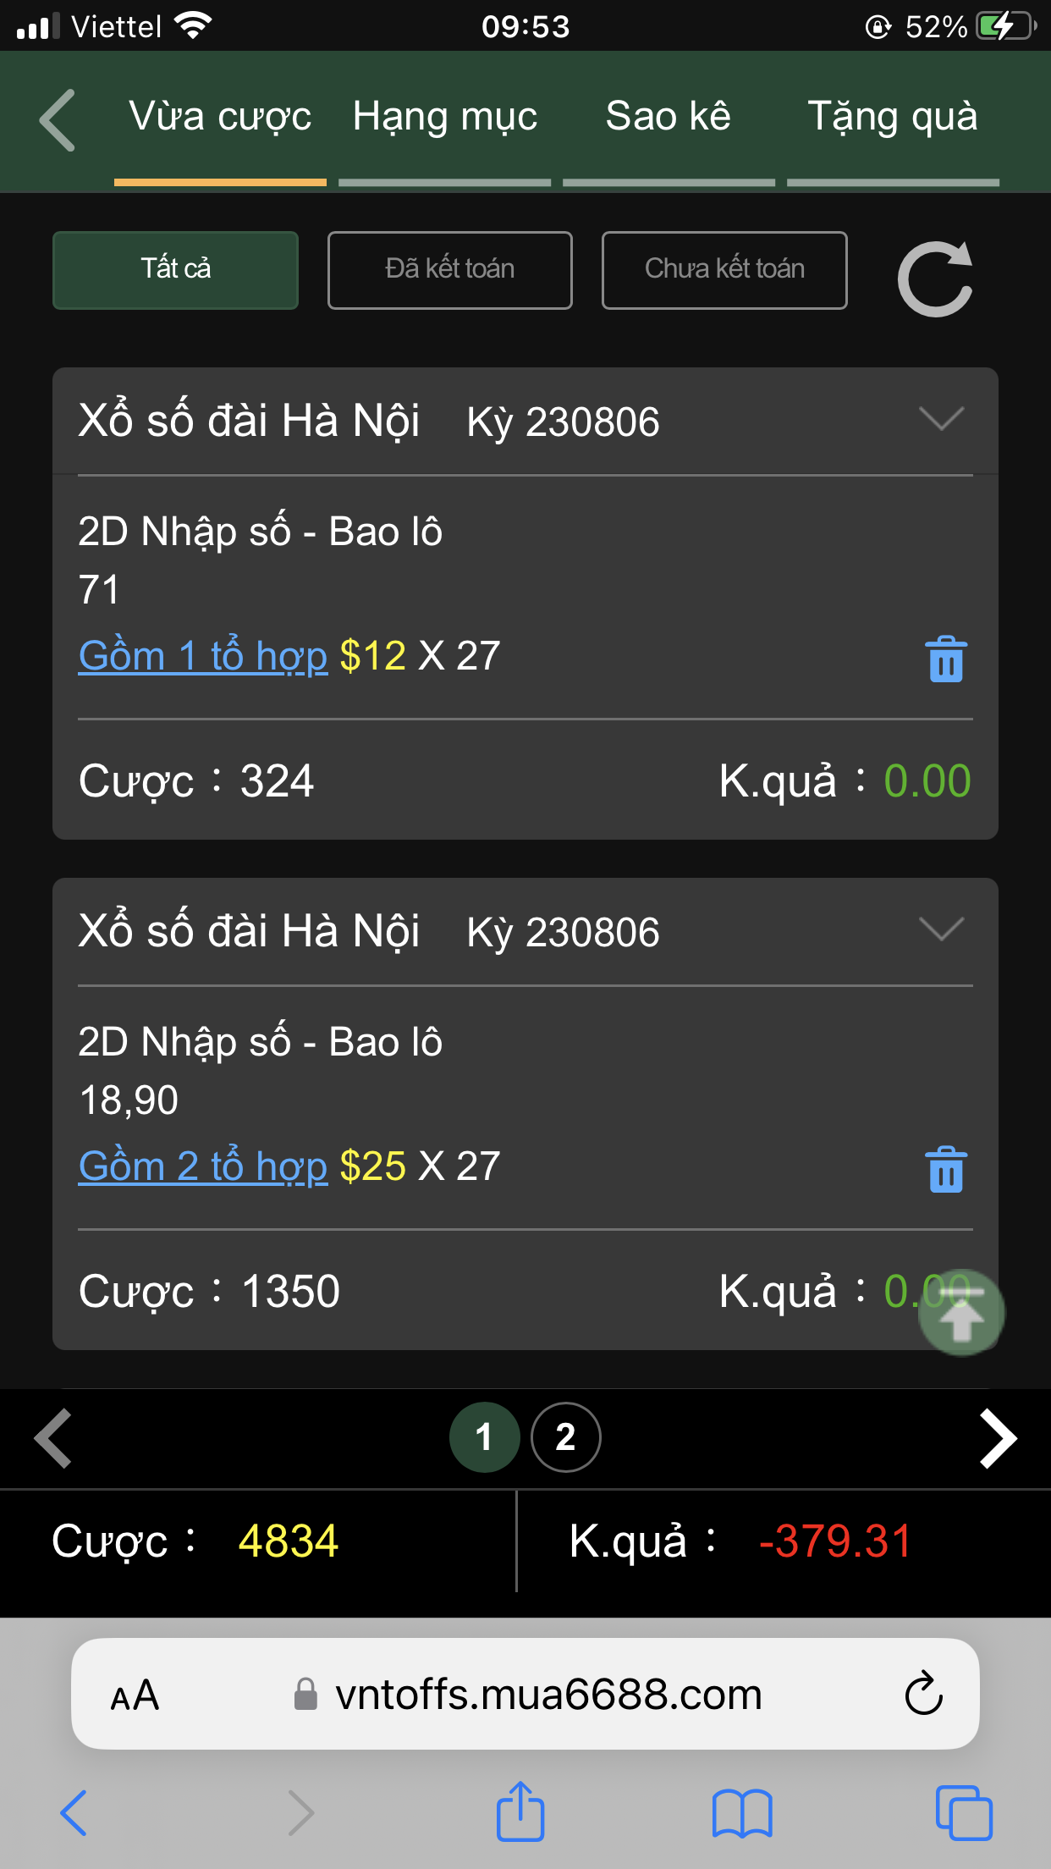Tap the back arrow in the green header
The height and width of the screenshot is (1869, 1051).
tap(58, 120)
